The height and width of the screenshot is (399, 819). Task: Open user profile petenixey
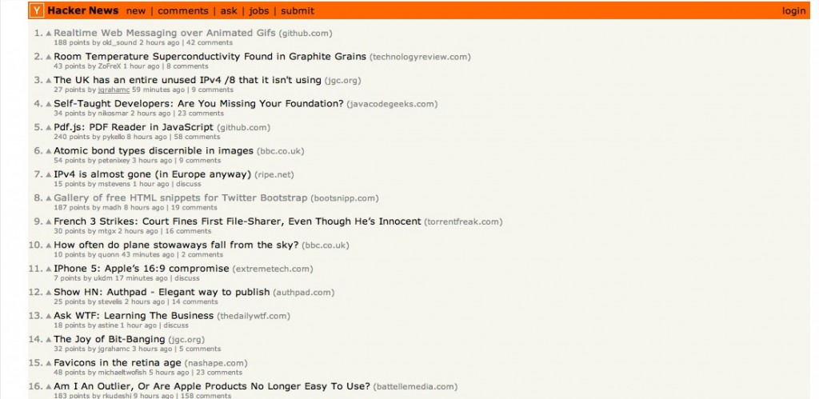[x=114, y=161]
